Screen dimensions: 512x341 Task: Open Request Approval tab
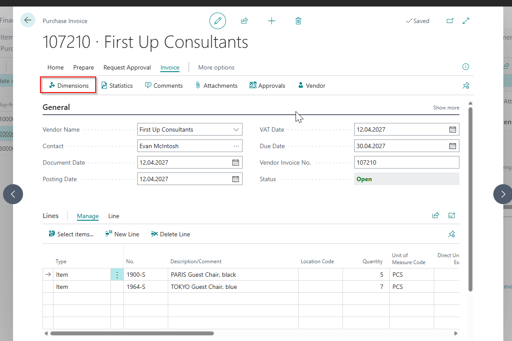[127, 67]
